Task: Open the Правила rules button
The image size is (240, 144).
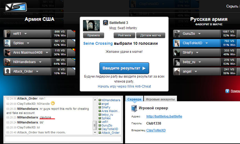Action: tap(94, 35)
